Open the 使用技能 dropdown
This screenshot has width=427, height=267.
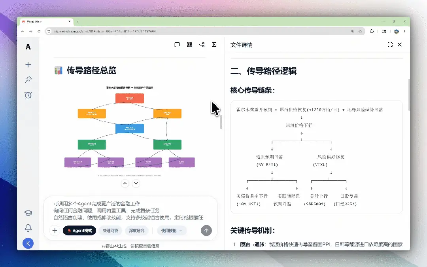[x=171, y=231]
